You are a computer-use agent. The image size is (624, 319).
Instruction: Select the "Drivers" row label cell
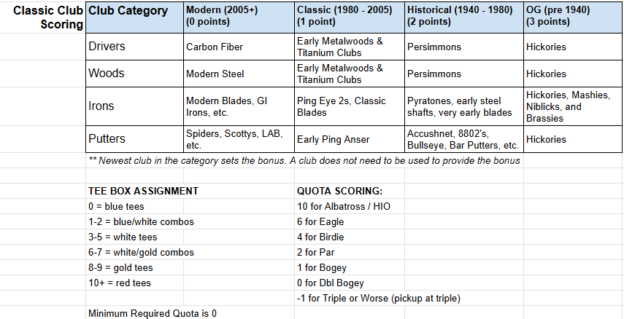134,47
